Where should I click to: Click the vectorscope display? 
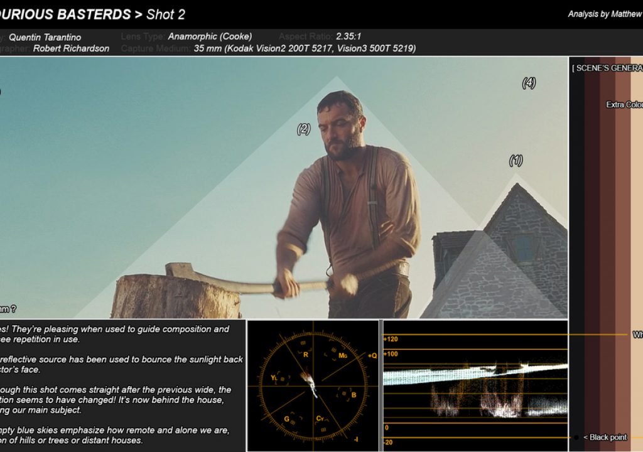[313, 386]
